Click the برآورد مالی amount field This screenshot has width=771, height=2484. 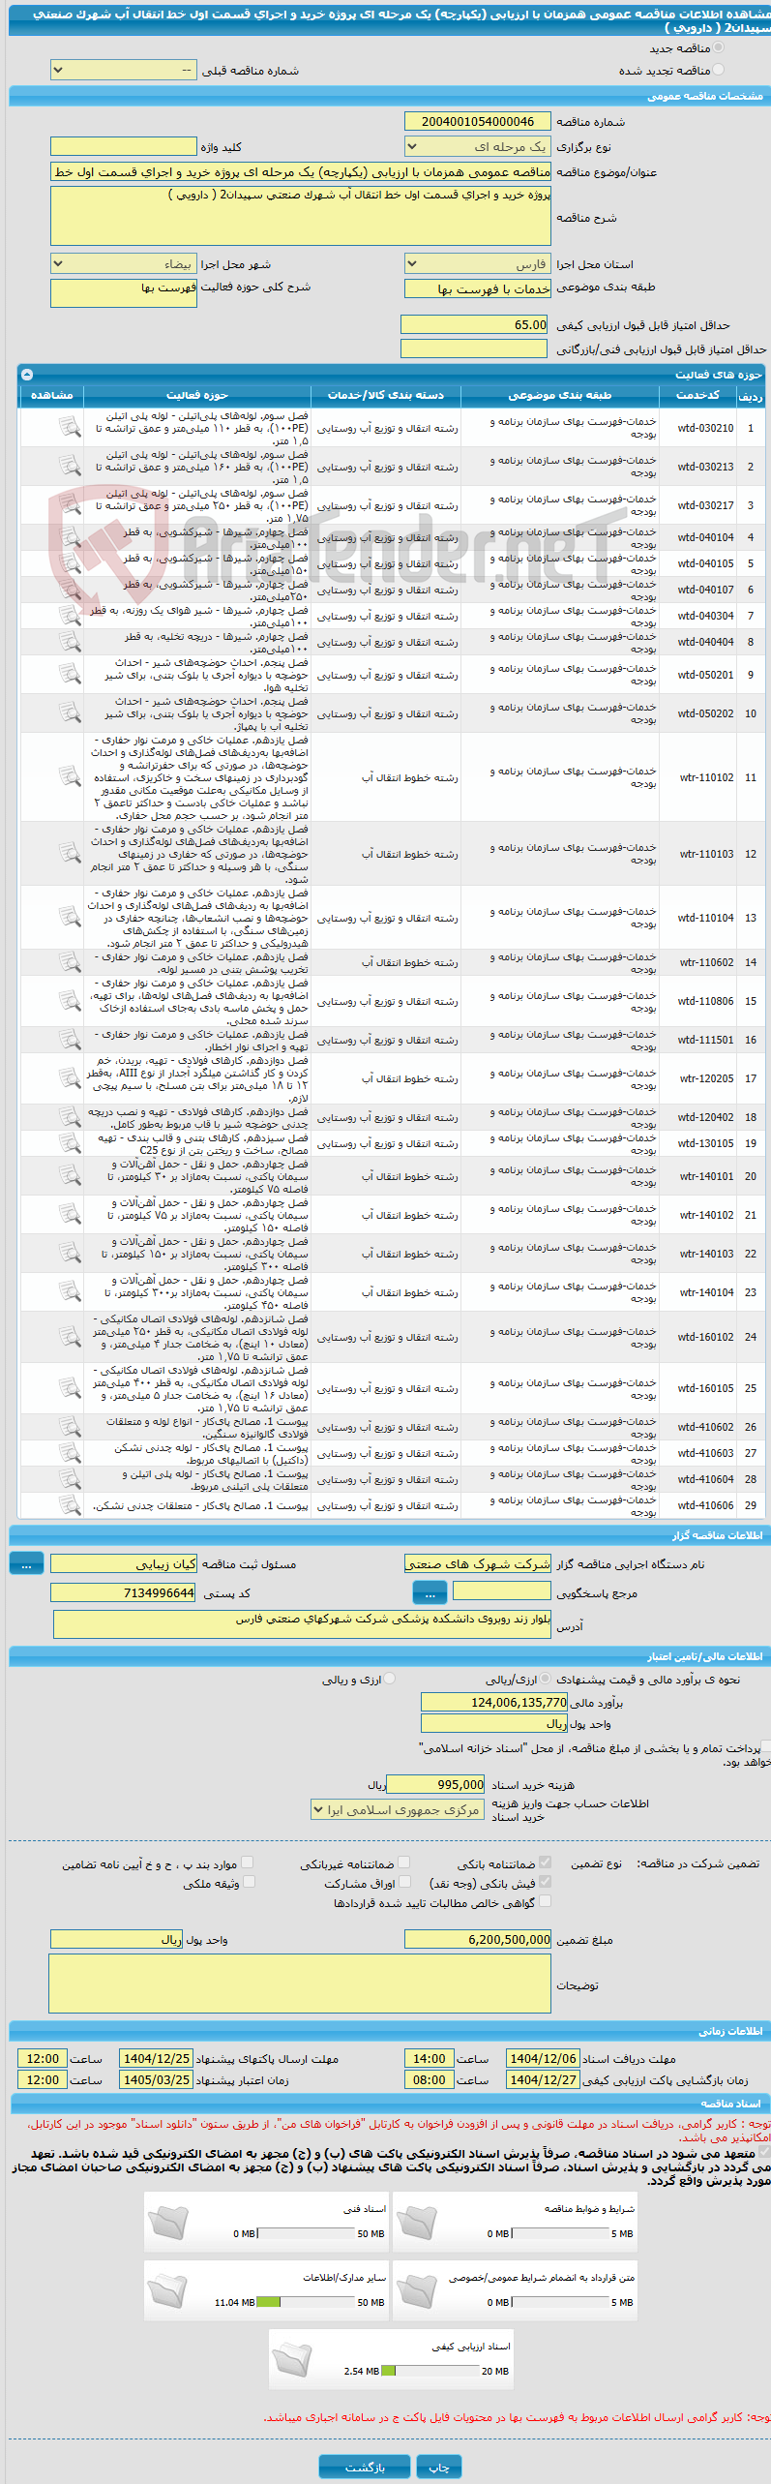[x=494, y=1702]
